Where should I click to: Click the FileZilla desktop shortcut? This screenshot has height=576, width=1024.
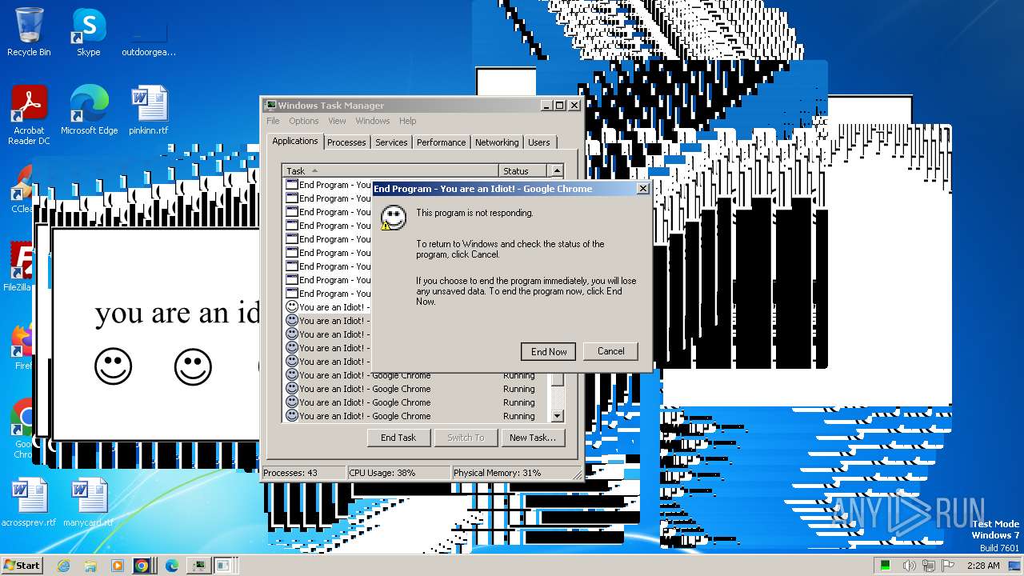[x=19, y=267]
